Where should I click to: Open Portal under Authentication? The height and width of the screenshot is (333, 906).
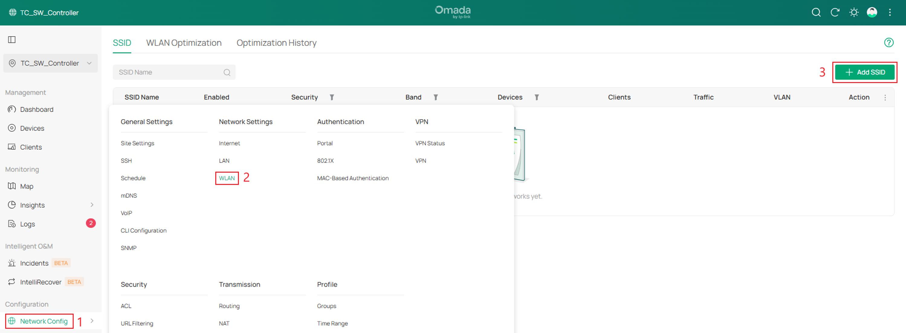(x=325, y=143)
